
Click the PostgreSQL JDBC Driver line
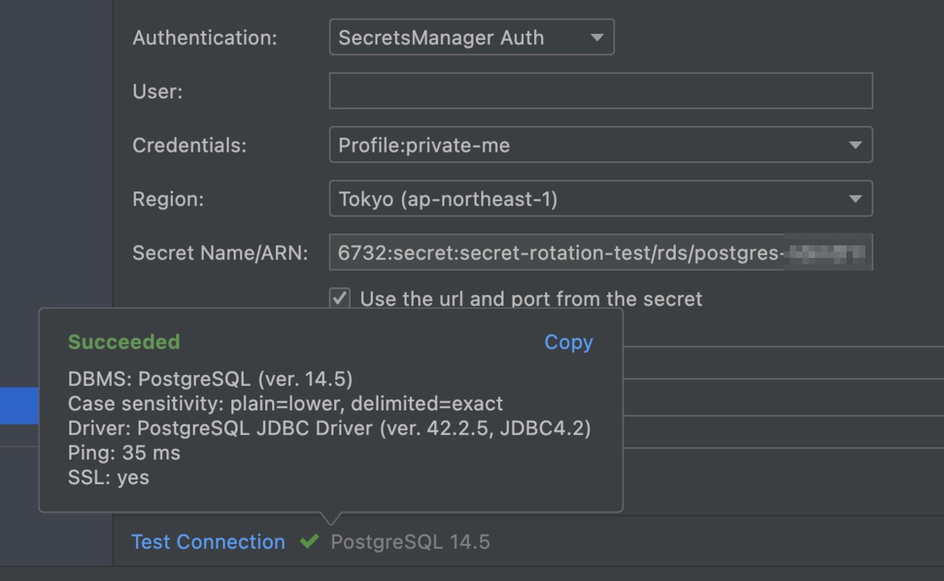(329, 428)
